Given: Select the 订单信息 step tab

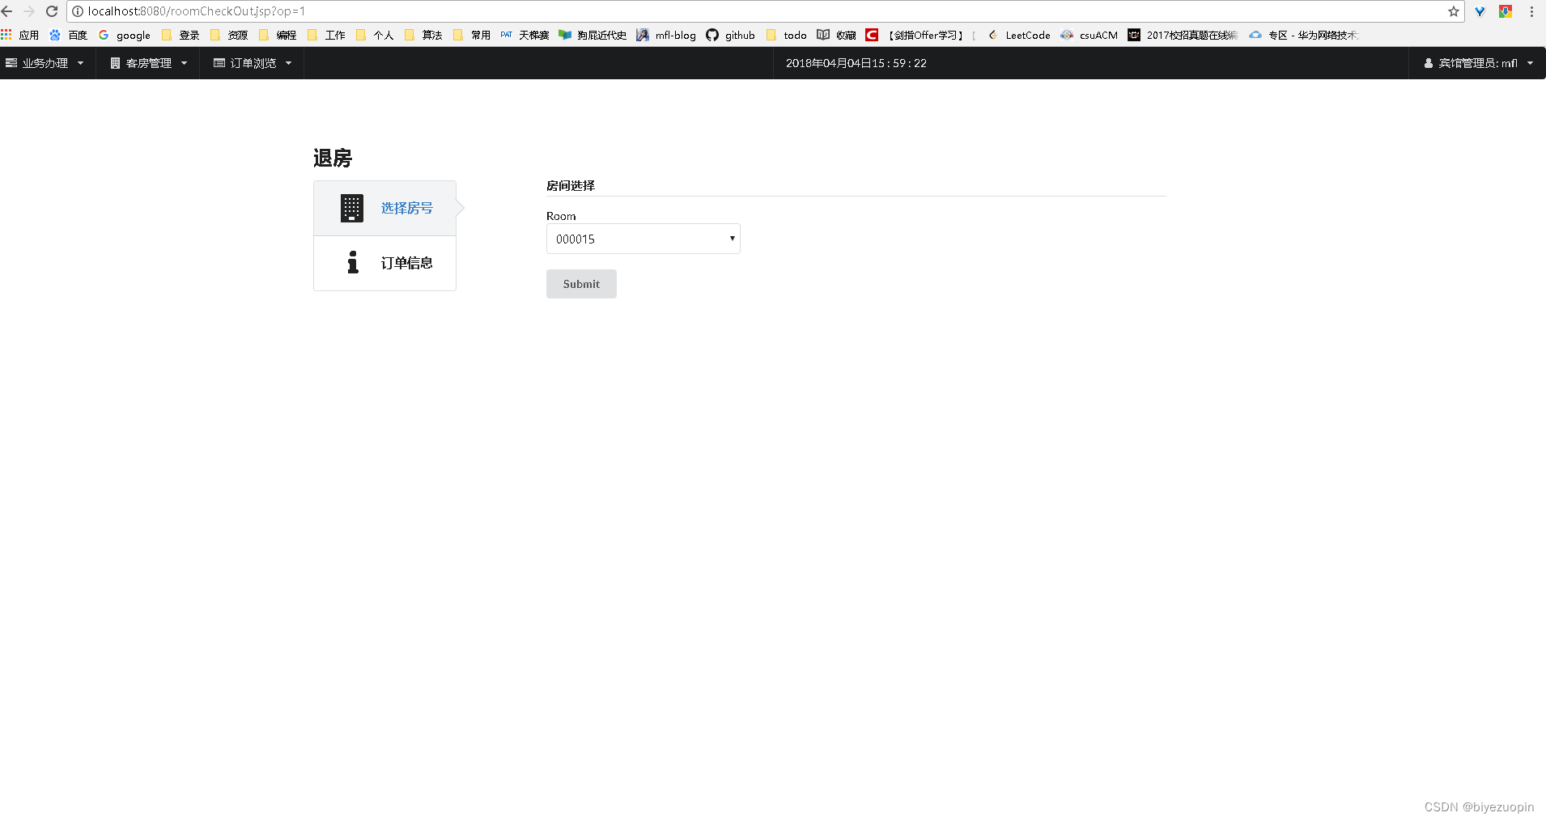Looking at the screenshot, I should pyautogui.click(x=384, y=263).
